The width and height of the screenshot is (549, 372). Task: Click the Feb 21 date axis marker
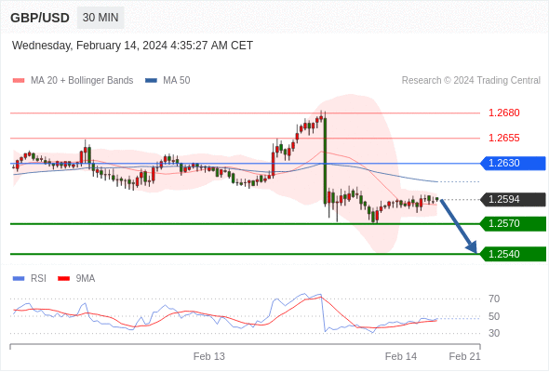[464, 356]
